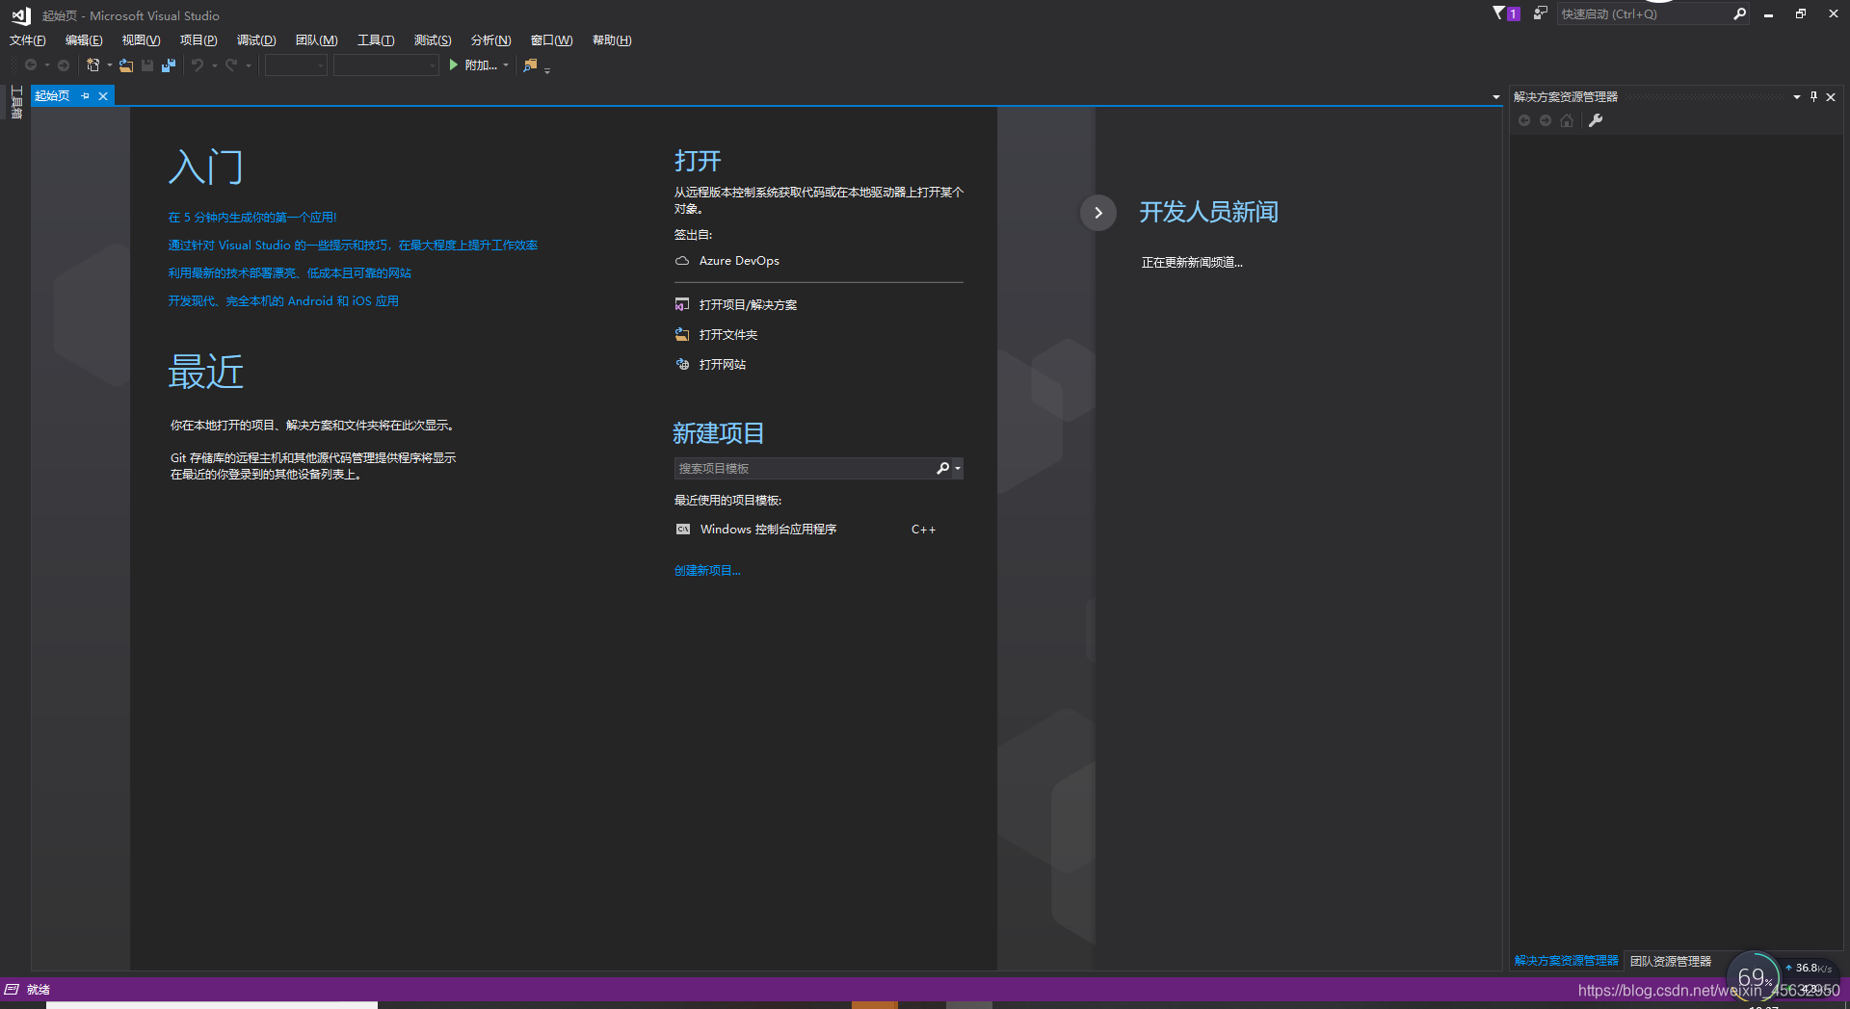This screenshot has height=1009, width=1850.
Task: Open Solution Explorer Properties wrench icon
Action: [x=1596, y=120]
